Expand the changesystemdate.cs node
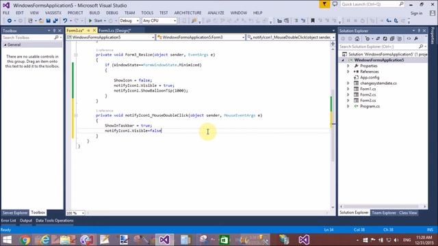438x246 pixels. pyautogui.click(x=348, y=83)
